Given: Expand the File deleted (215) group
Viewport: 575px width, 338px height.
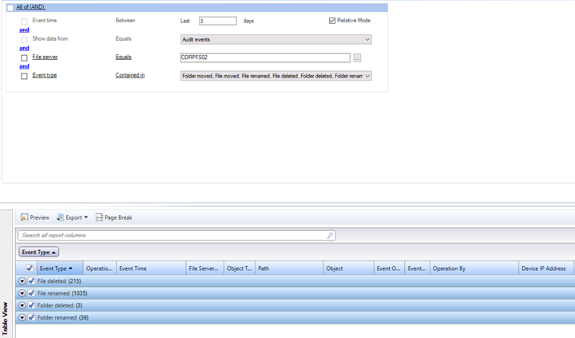Looking at the screenshot, I should [x=22, y=281].
